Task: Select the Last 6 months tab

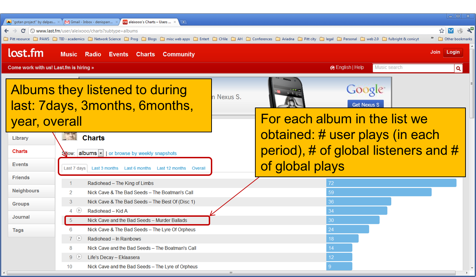Action: (138, 168)
